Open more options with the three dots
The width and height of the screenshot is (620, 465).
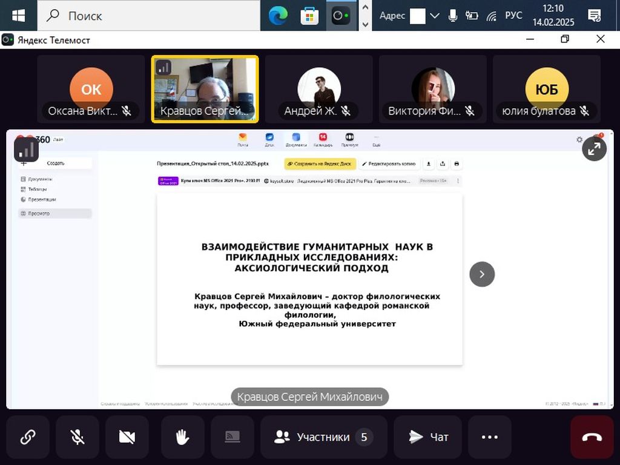[489, 437]
